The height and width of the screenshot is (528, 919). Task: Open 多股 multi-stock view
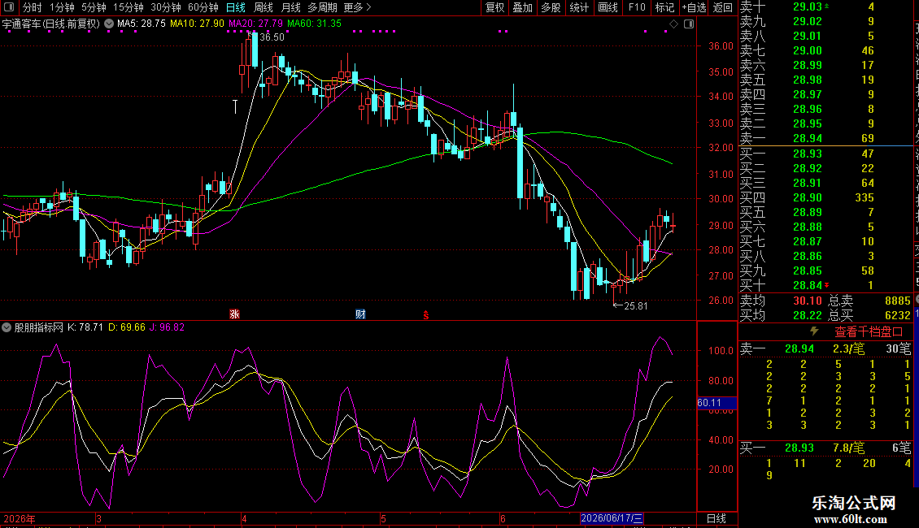[x=551, y=7]
